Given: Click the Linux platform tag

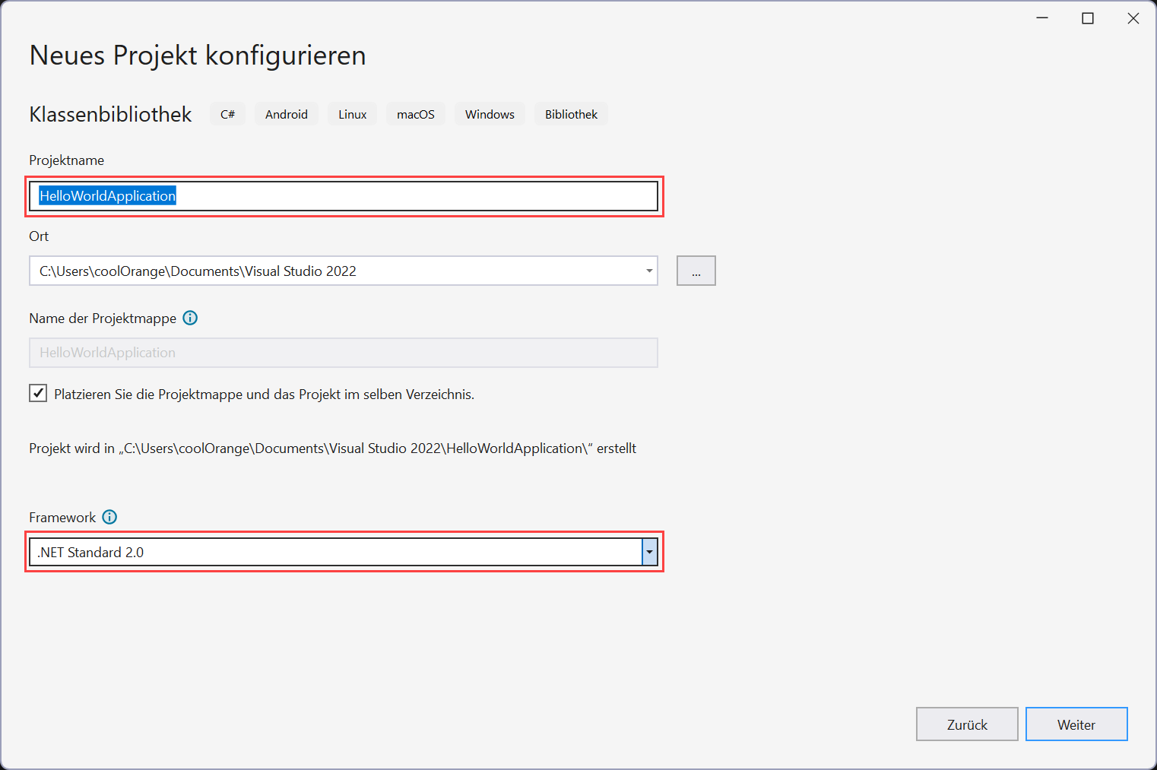Looking at the screenshot, I should (x=352, y=113).
